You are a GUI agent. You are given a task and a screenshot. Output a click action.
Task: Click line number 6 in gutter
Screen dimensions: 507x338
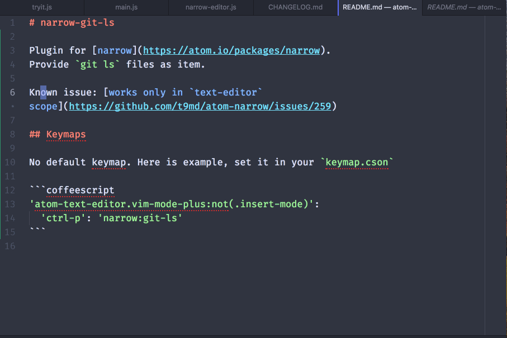(12, 92)
